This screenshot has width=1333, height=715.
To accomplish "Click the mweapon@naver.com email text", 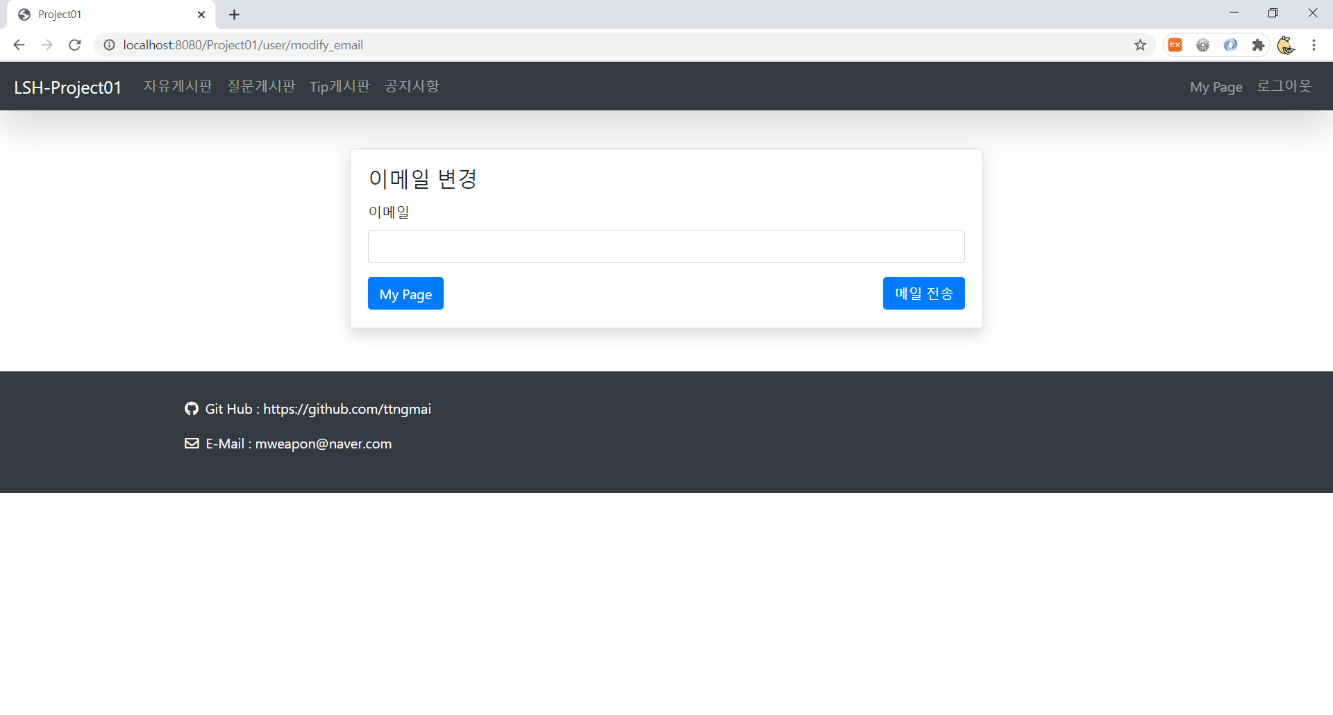I will point(324,444).
